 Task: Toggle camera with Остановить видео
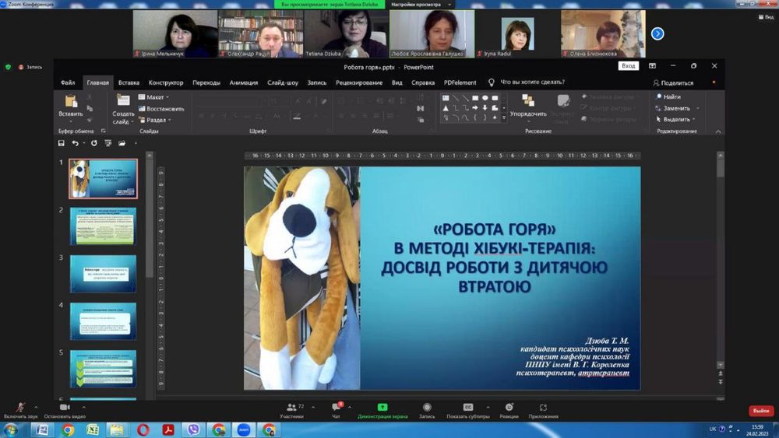tap(65, 407)
